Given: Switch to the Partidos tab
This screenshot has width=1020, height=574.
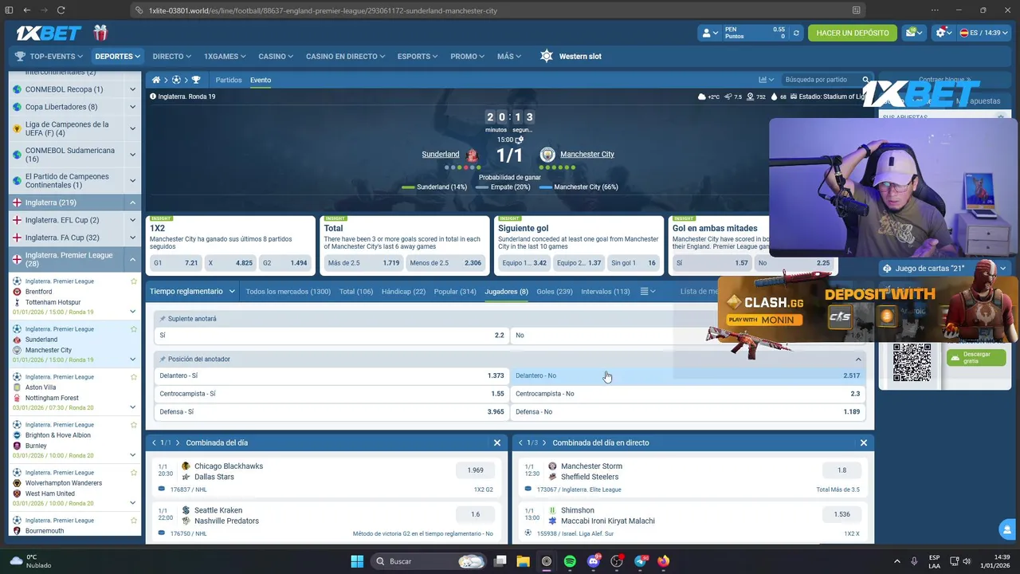Looking at the screenshot, I should 229,80.
